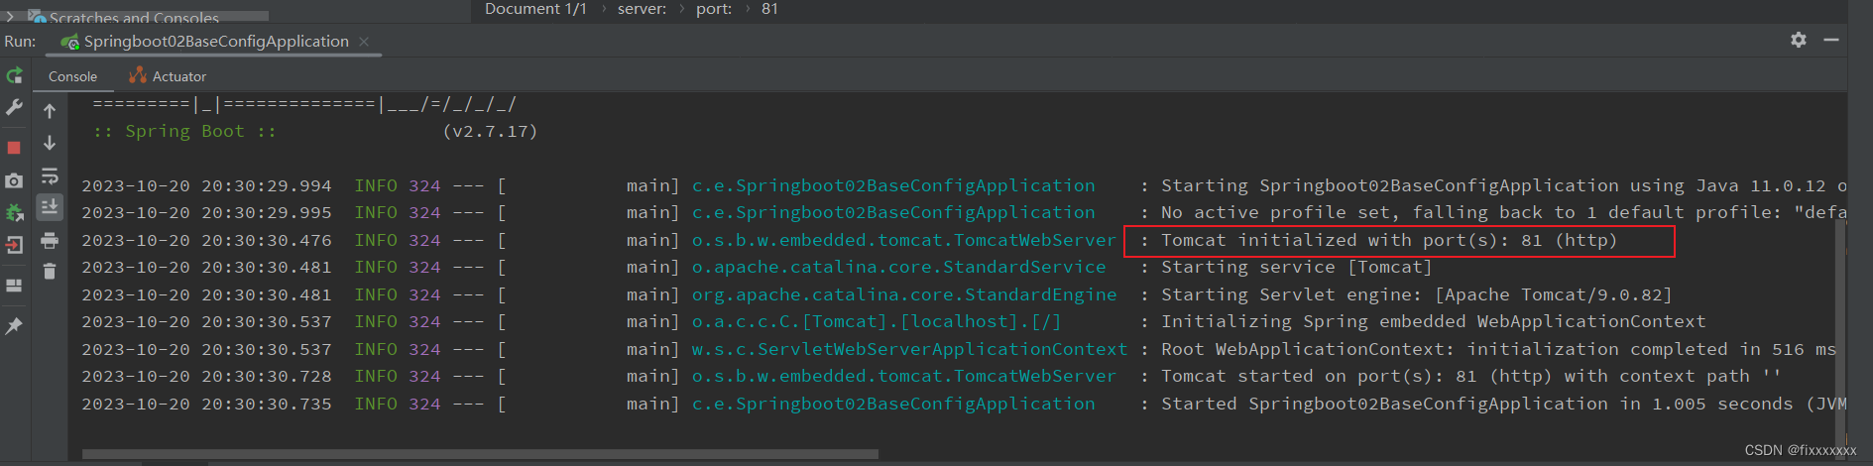Click the Spring Boot version '(v2.7.17)' text
This screenshot has height=466, width=1873.
490,132
